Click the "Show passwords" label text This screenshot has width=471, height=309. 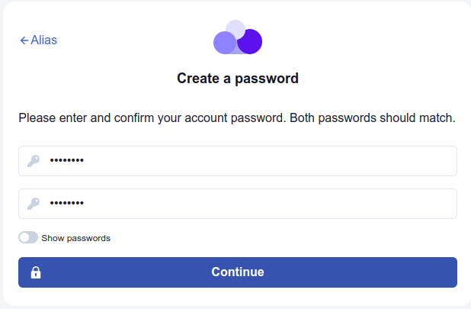75,238
